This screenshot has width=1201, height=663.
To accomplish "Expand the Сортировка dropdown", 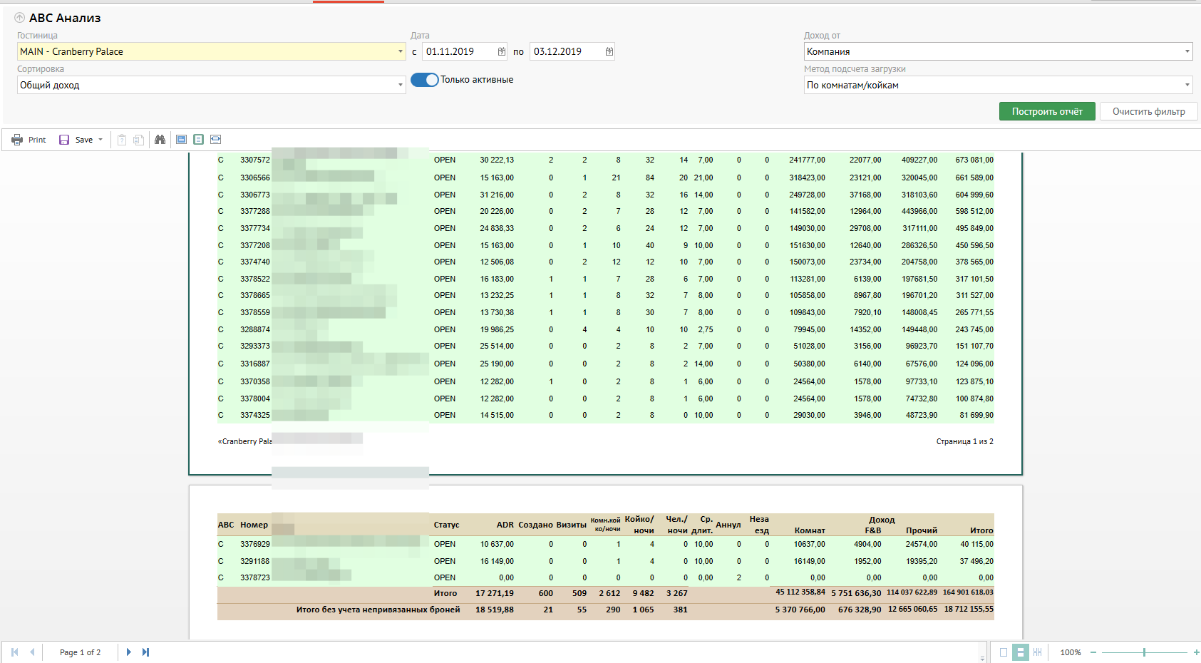I will (400, 85).
